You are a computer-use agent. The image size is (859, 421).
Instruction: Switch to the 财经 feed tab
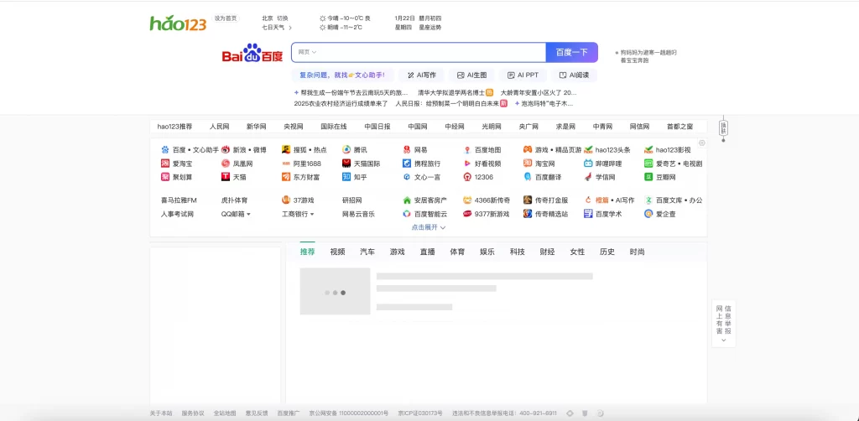(547, 252)
